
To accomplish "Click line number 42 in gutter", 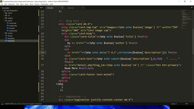I will tap(42, 84).
